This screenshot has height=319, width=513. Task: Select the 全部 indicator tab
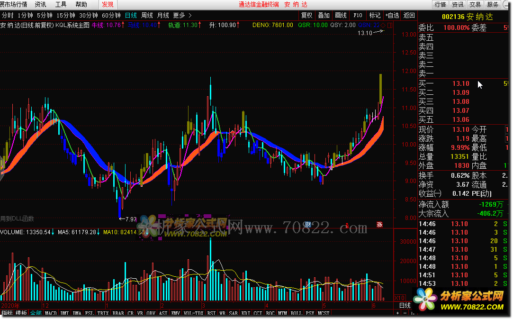tap(36, 313)
